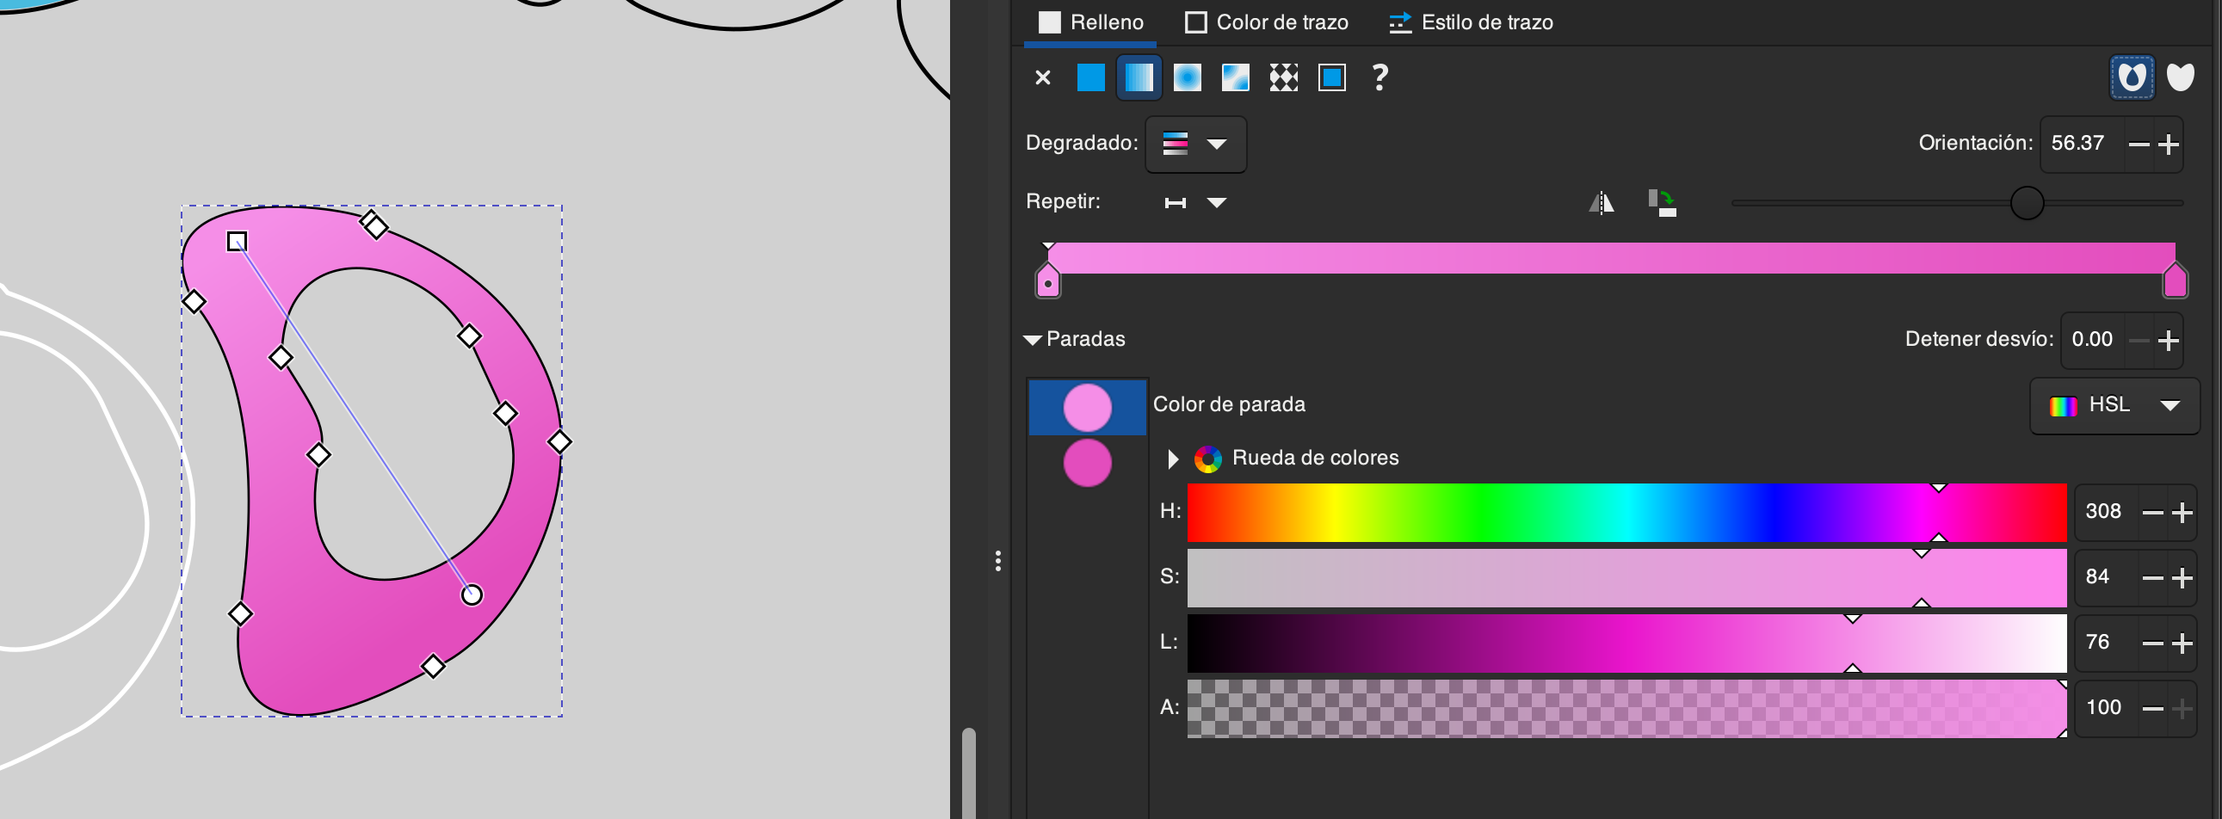Increase the Detener desvío value

[x=2169, y=341]
